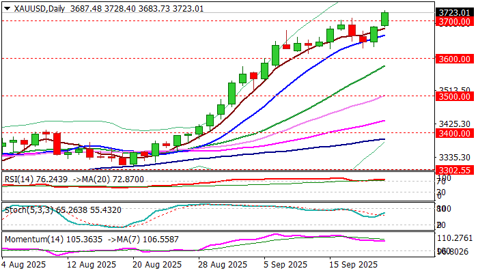Select the current price label 3723.01
478x273 pixels.
(455, 12)
